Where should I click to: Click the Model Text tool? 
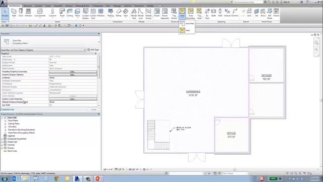(134, 14)
